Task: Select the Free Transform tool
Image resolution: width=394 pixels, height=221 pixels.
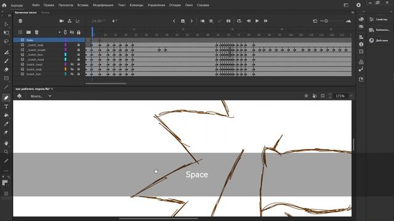Action: pyautogui.click(x=6, y=33)
